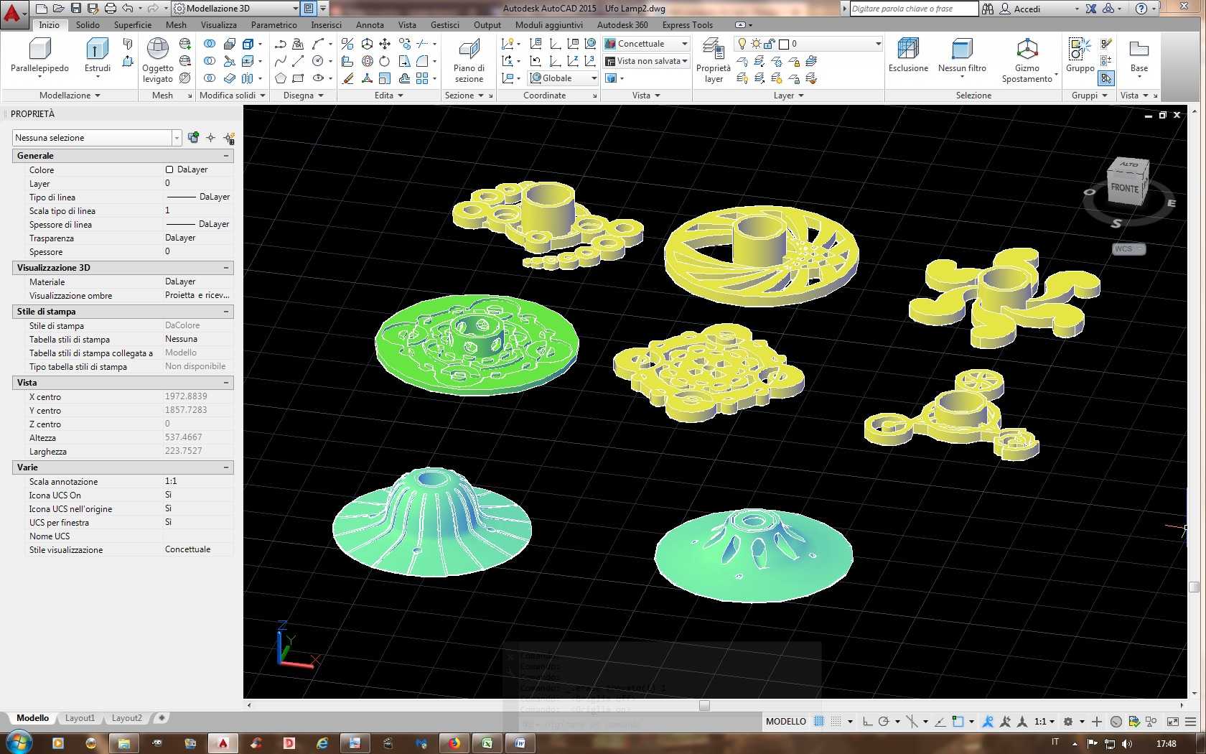Screen dimensions: 1206x754
Task: Toggle 2D object snap in status bar
Action: pos(958,722)
